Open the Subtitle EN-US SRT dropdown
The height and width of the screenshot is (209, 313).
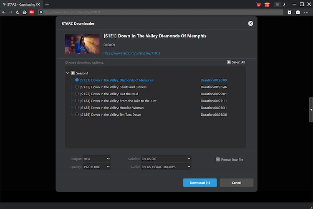(166, 159)
